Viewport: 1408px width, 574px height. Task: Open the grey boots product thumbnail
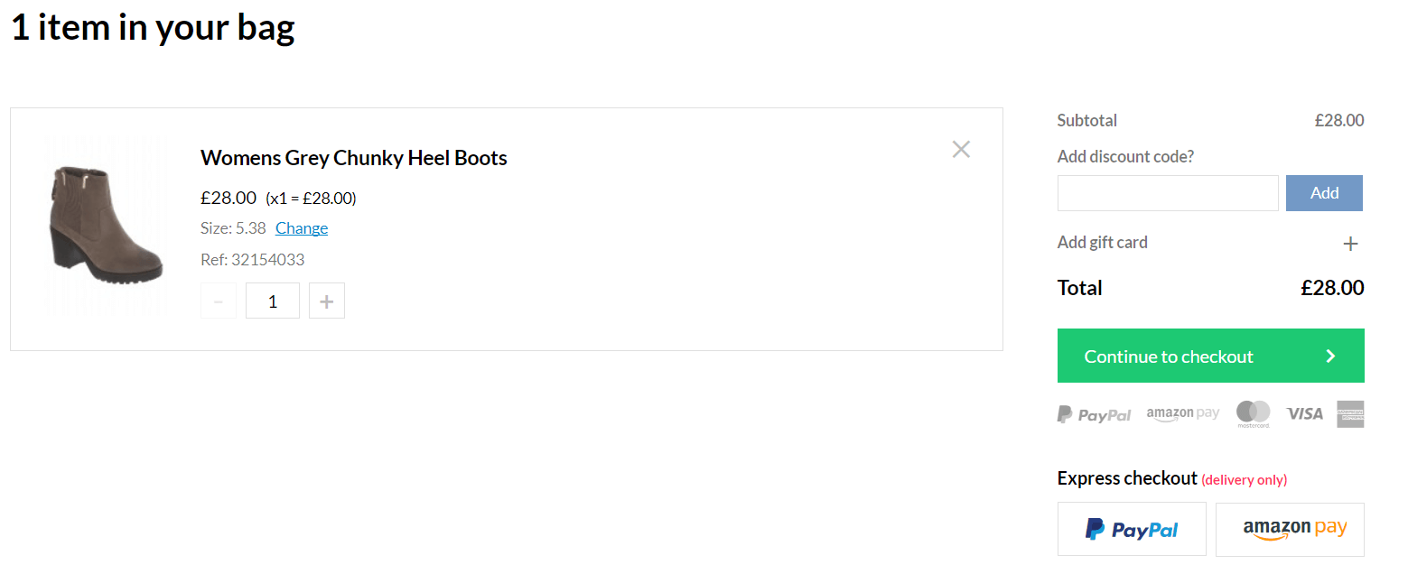[106, 226]
